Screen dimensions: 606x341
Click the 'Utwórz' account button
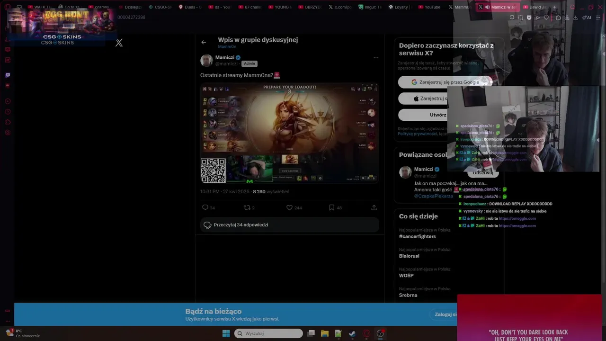(423, 115)
